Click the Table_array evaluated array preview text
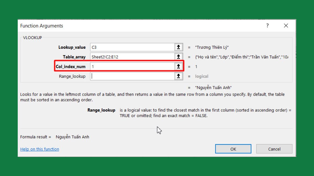 pos(242,57)
